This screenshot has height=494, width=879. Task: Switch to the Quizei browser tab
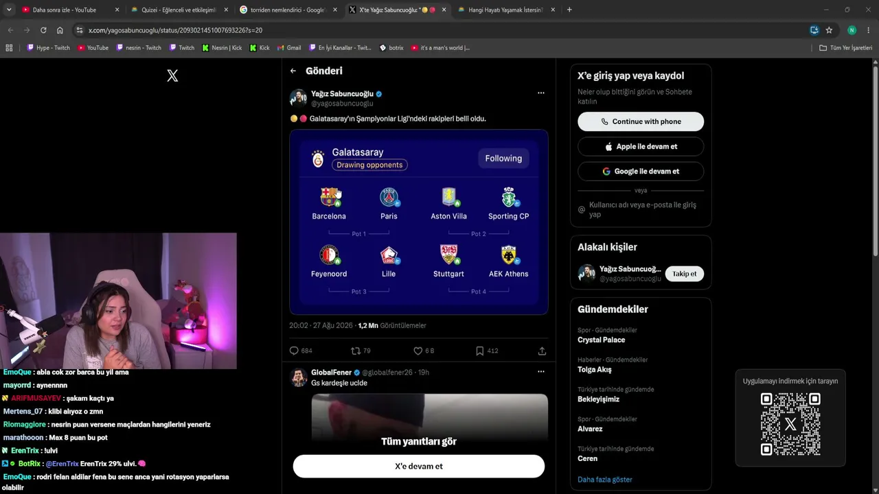click(x=179, y=10)
